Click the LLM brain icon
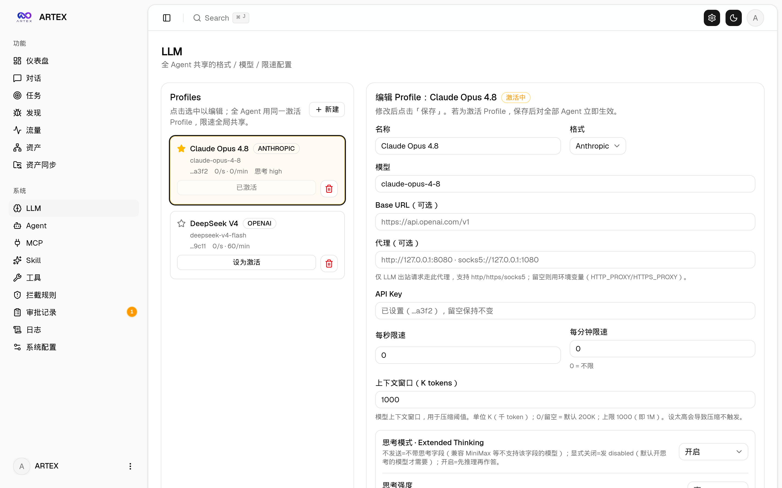This screenshot has width=782, height=488. click(17, 208)
